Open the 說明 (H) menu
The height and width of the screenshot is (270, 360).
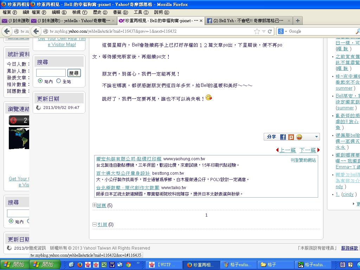(x=161, y=12)
